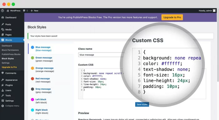
Task: Click the WordPress logo in admin bar
Action: click(3, 11)
